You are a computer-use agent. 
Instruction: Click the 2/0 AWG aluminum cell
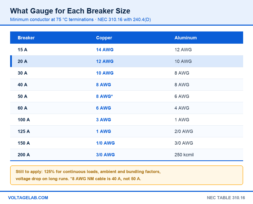[184, 131]
